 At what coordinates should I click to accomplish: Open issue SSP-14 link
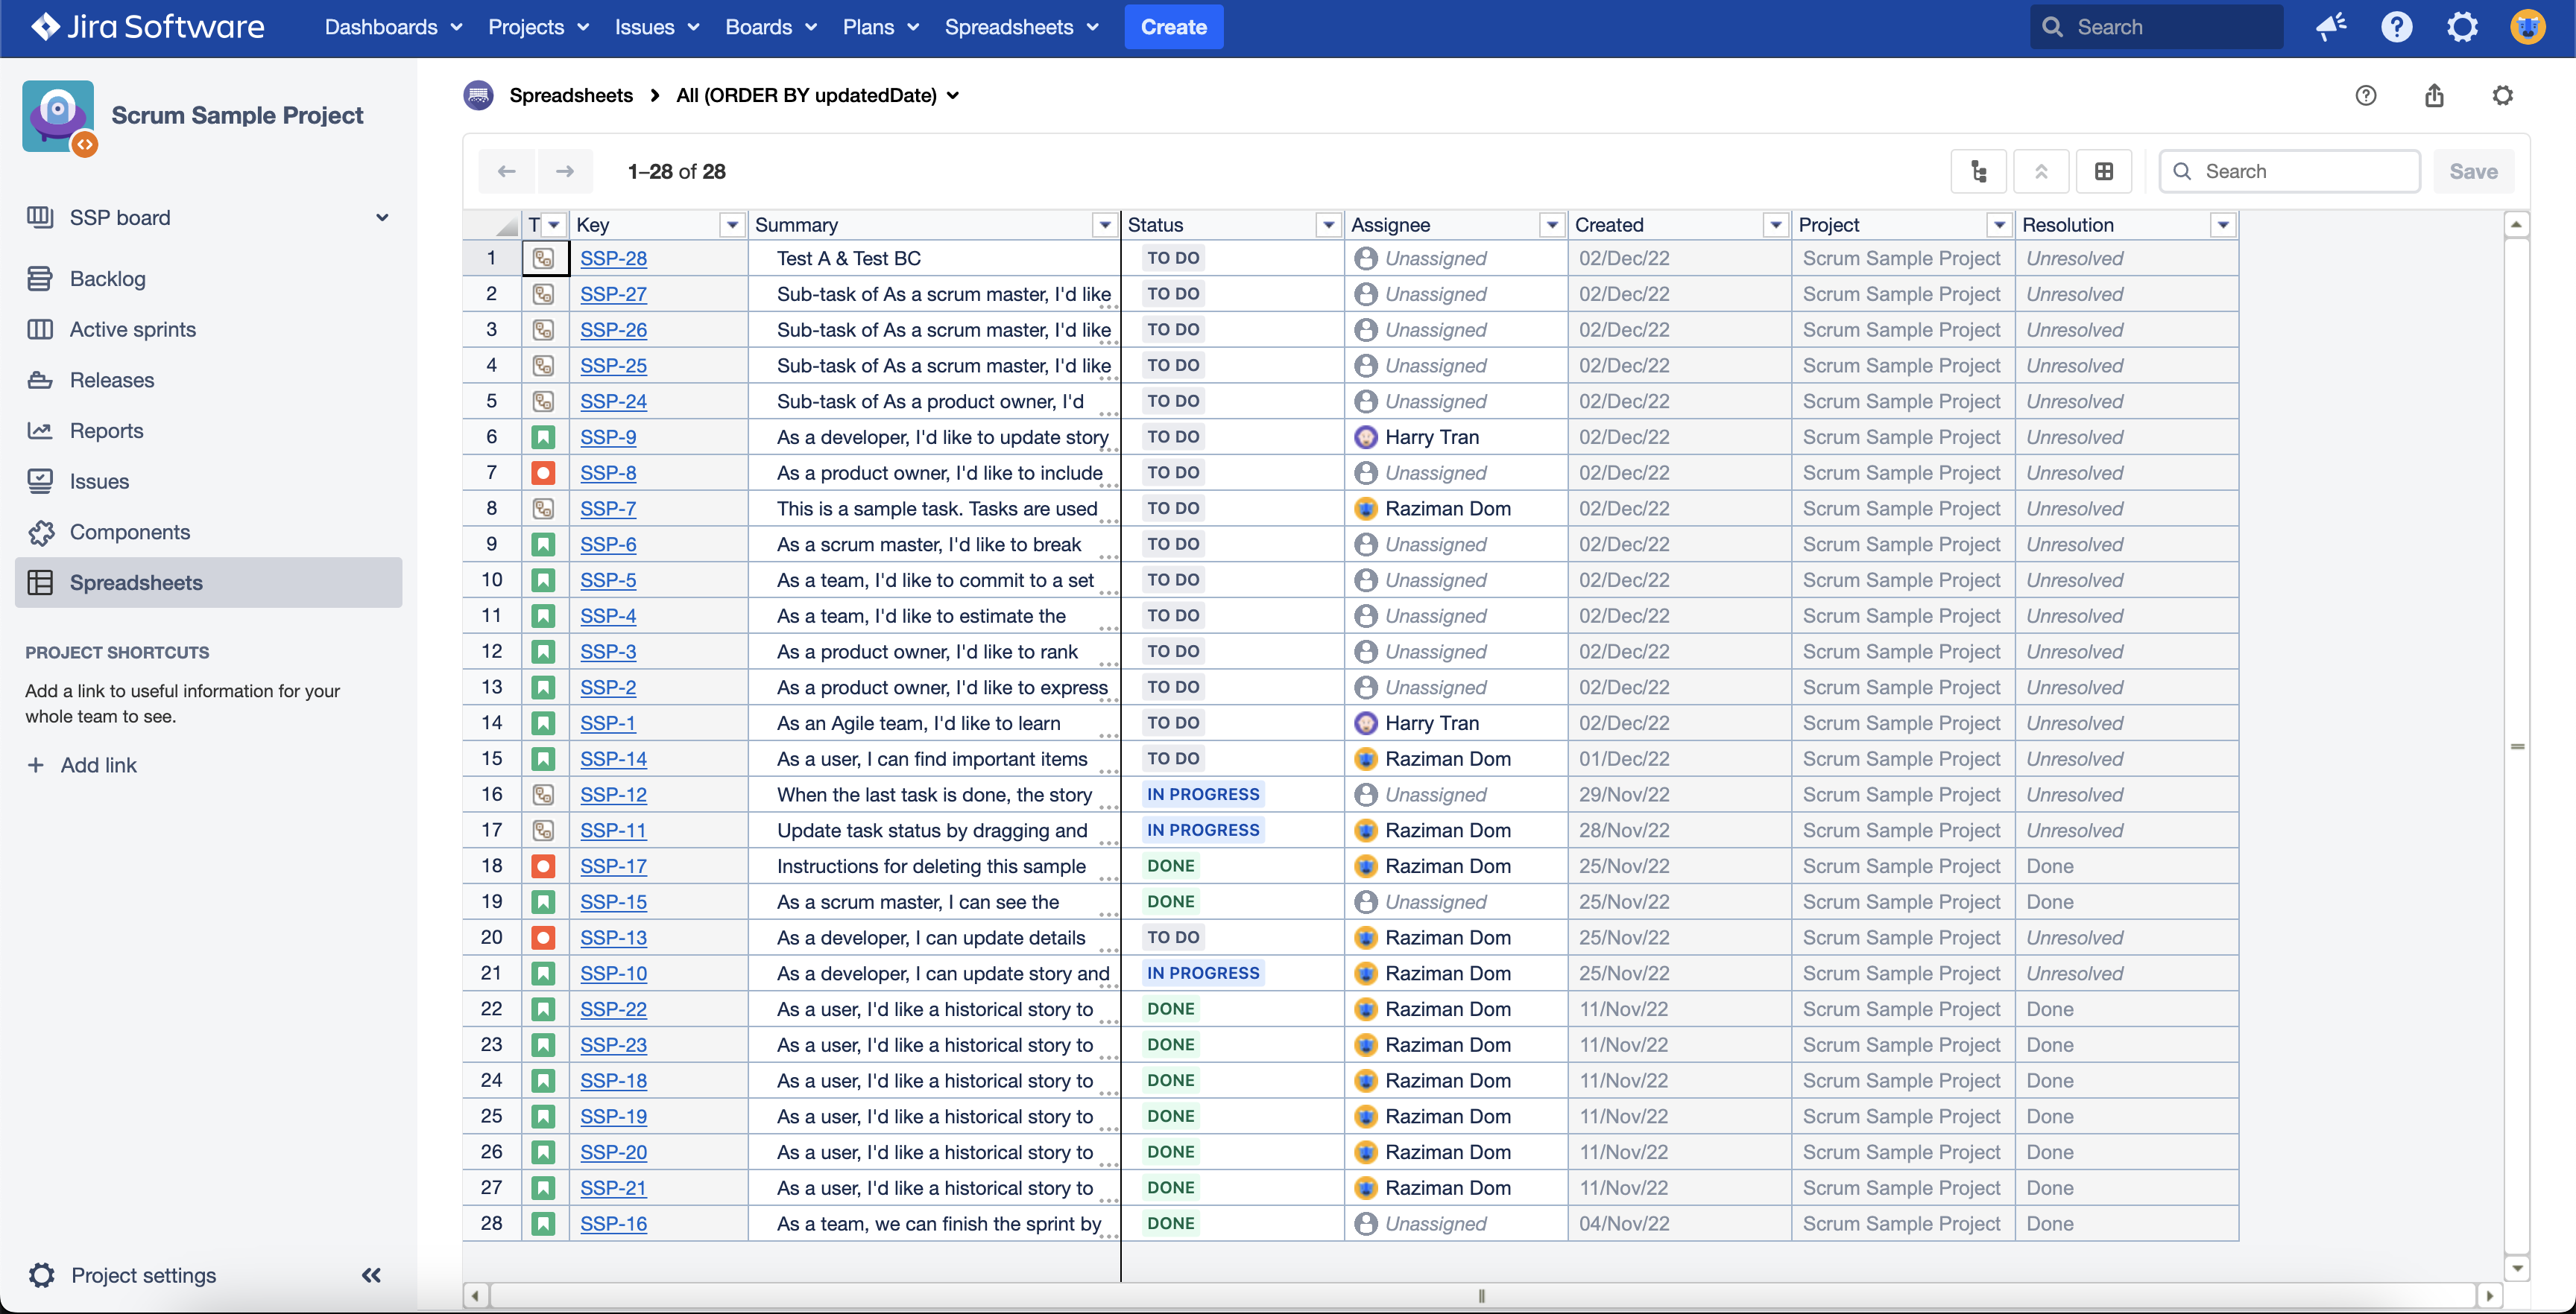pos(613,758)
